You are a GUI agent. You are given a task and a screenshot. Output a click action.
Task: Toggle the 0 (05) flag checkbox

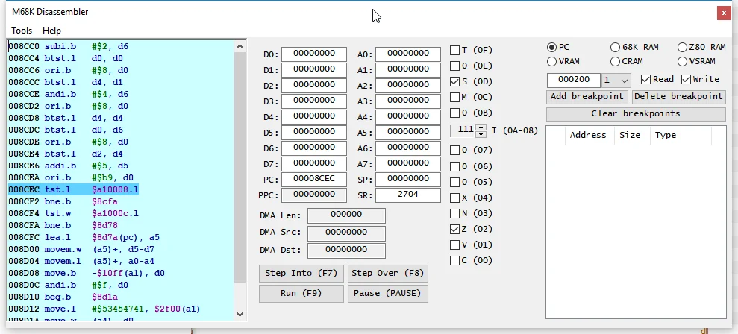454,182
